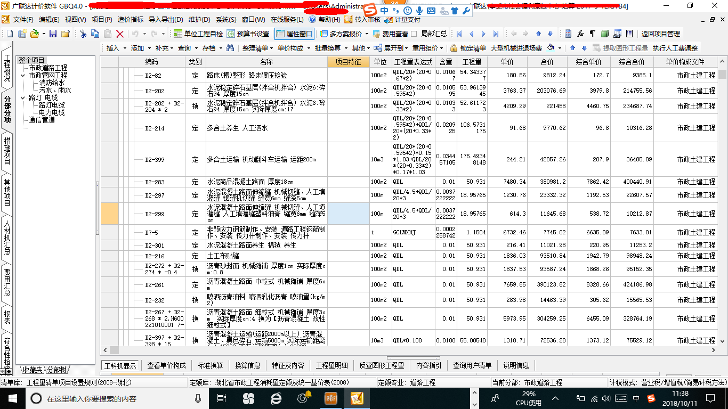Go to first record navigation arrow
Screen dimensions: 728x409
click(x=459, y=34)
